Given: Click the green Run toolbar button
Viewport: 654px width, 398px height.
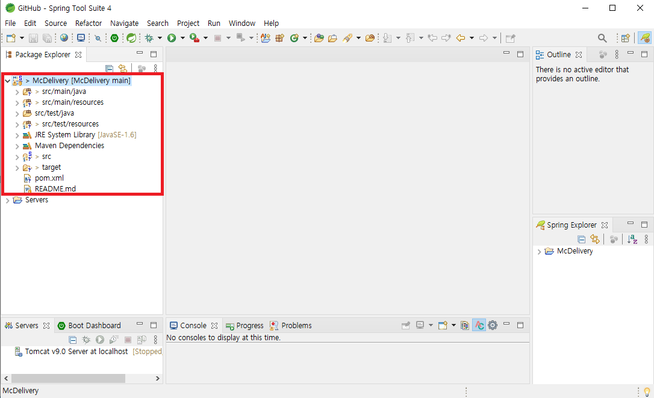Looking at the screenshot, I should click(172, 38).
